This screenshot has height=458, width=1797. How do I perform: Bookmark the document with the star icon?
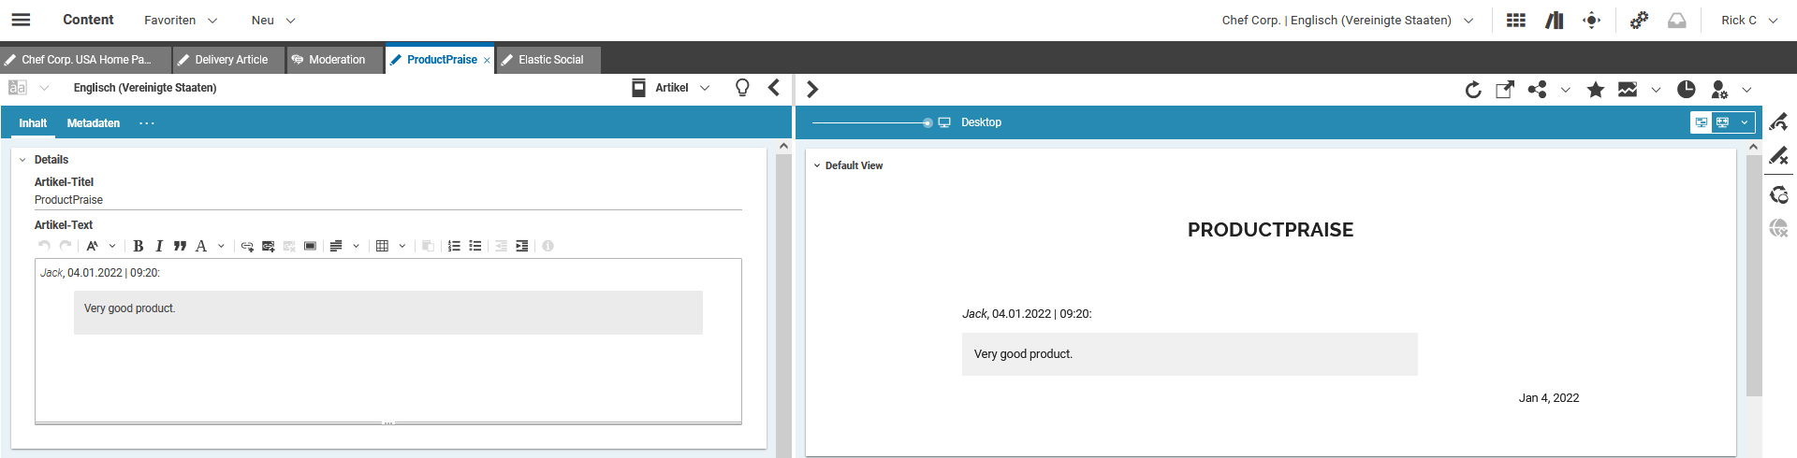pos(1596,90)
